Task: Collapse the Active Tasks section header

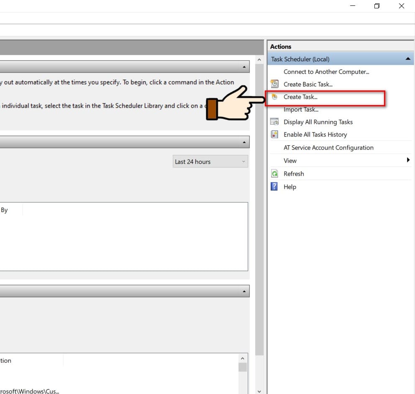Action: click(244, 291)
